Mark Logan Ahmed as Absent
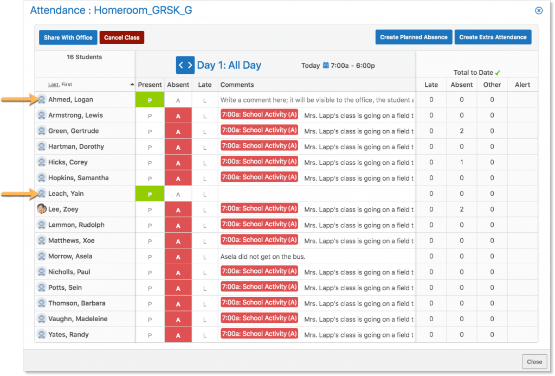Screen dimensions: 555x376 coord(178,100)
